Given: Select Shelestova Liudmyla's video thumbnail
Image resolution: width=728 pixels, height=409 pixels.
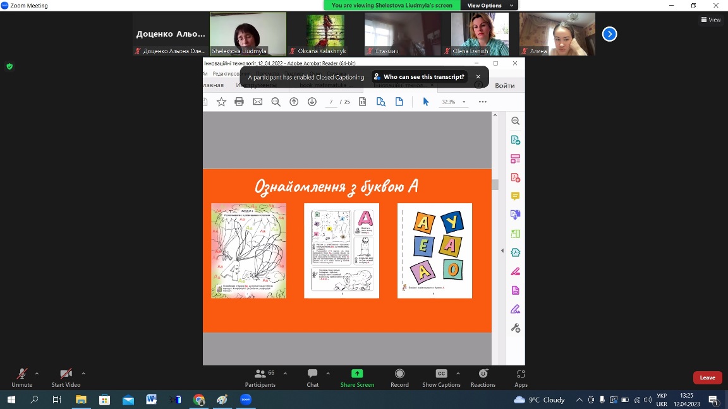Looking at the screenshot, I should click(248, 34).
